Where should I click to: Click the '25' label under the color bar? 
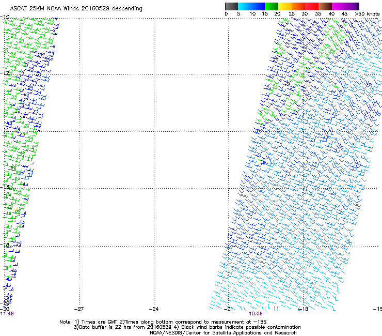coord(292,13)
